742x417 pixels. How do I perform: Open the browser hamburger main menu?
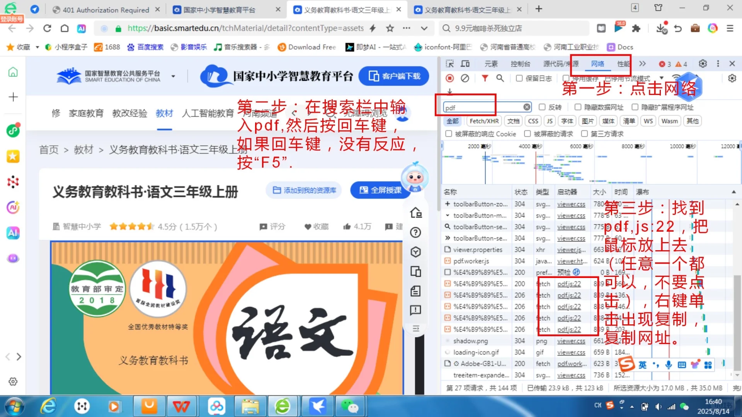[x=730, y=28]
